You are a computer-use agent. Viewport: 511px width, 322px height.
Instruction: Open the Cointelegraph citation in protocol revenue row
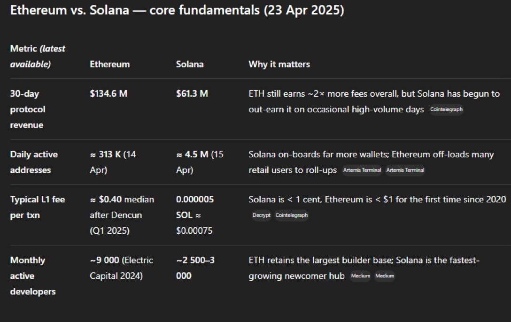coord(446,109)
